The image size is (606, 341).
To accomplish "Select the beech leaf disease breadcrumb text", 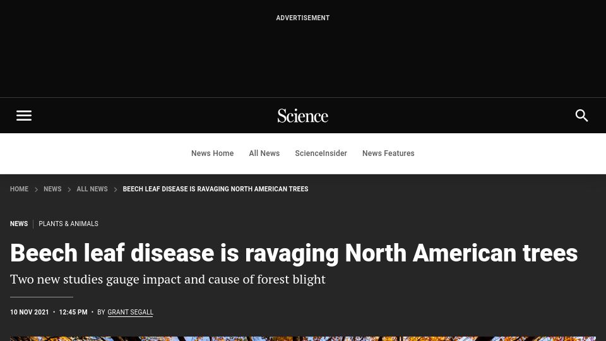I will (x=215, y=189).
